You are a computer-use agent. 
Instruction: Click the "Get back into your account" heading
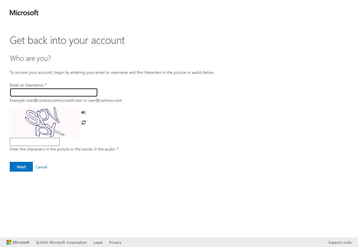[x=67, y=41]
